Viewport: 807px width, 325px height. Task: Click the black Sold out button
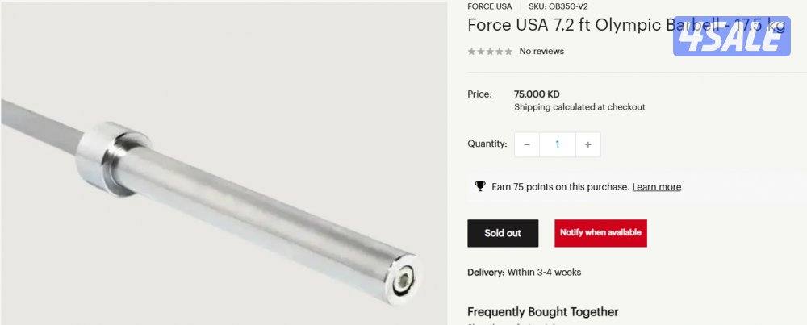pyautogui.click(x=503, y=233)
